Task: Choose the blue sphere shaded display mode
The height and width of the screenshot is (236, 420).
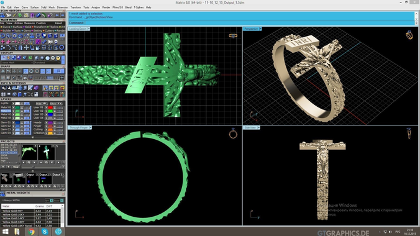Action: click(x=14, y=58)
